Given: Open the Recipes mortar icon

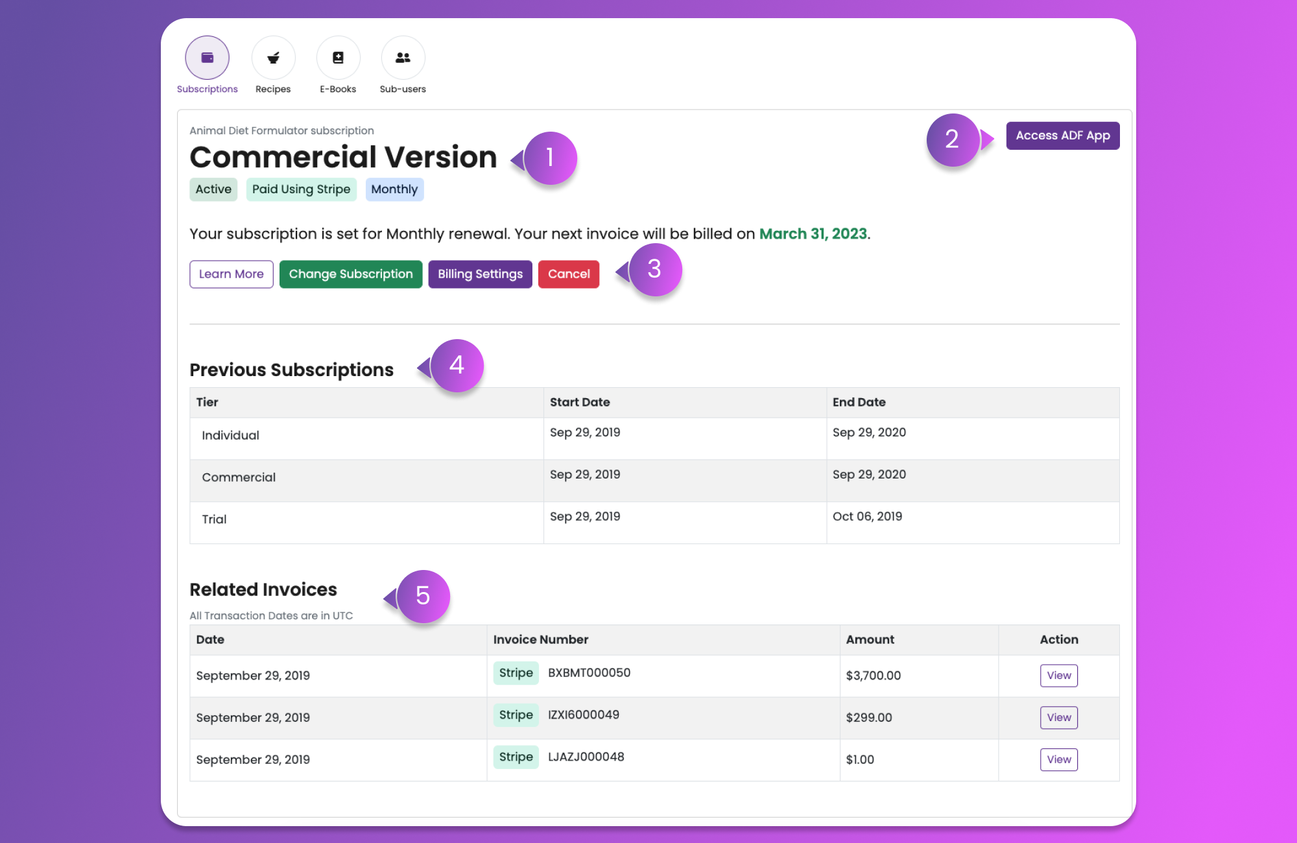Looking at the screenshot, I should pyautogui.click(x=273, y=58).
